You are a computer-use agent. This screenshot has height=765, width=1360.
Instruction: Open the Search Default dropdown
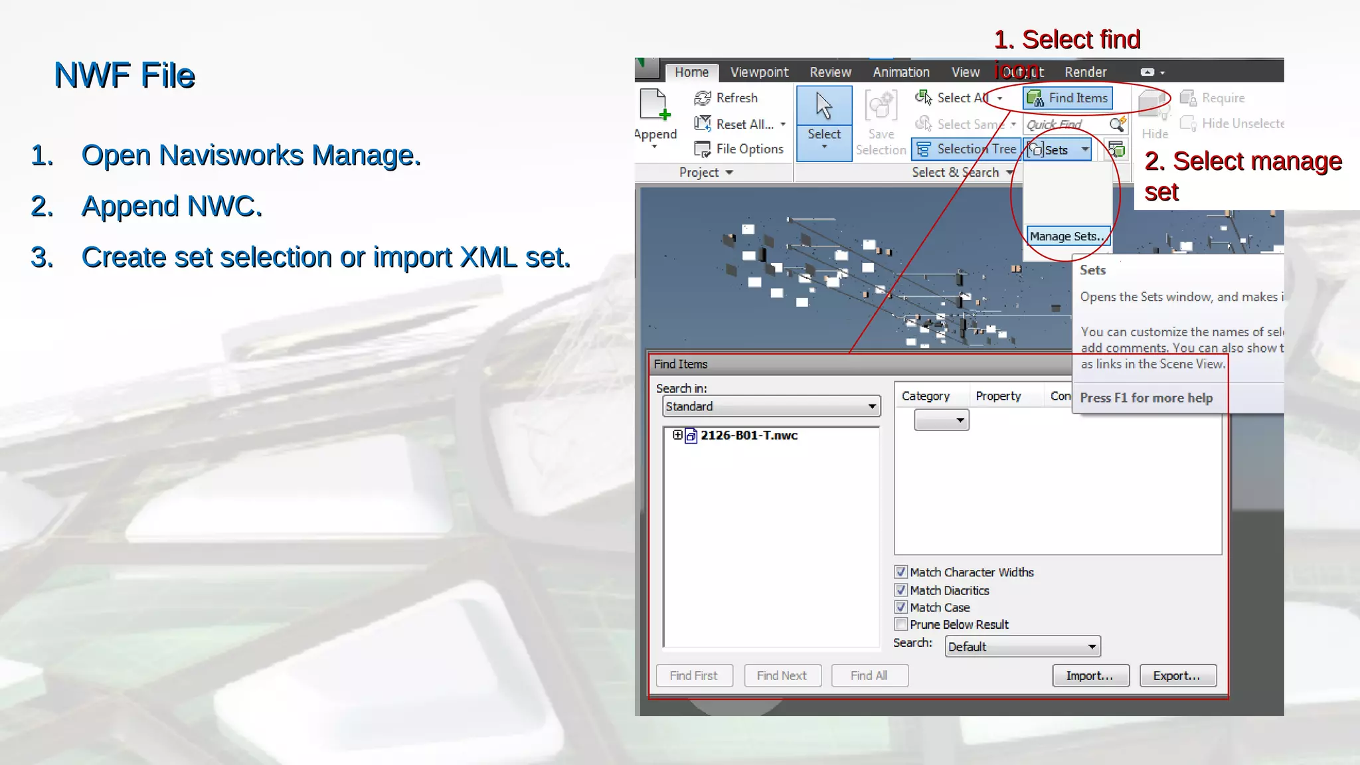(x=1022, y=647)
